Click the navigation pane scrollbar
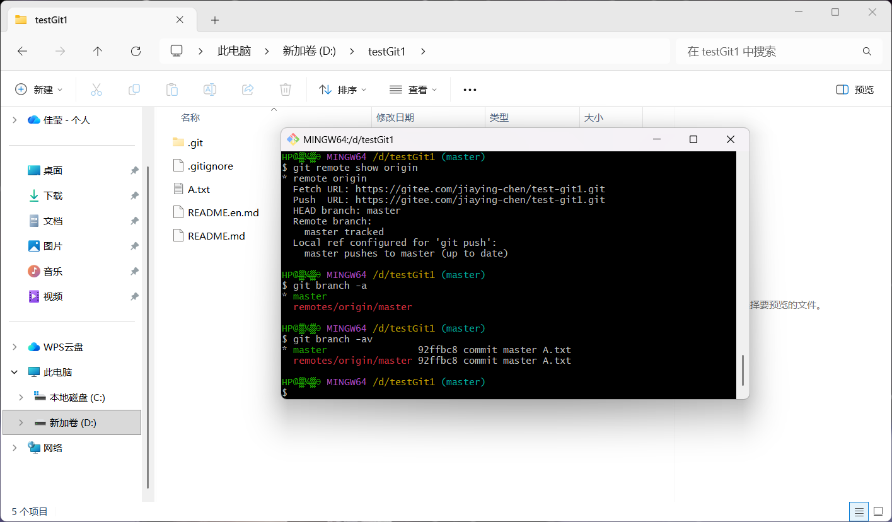Viewport: 892px width, 522px height. coord(148,328)
